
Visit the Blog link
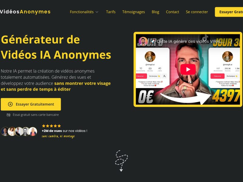pyautogui.click(x=156, y=12)
